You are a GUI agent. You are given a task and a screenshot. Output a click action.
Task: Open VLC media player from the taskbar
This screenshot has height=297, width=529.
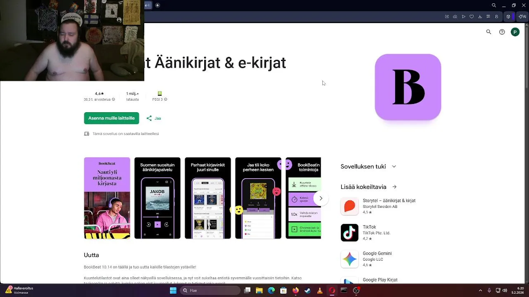319,290
